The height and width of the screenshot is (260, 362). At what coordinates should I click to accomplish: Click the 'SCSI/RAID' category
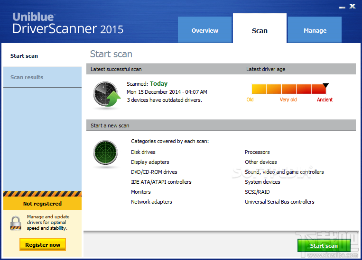257,192
